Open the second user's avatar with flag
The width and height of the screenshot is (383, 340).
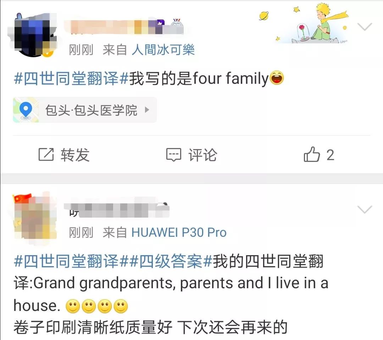[x=34, y=217]
